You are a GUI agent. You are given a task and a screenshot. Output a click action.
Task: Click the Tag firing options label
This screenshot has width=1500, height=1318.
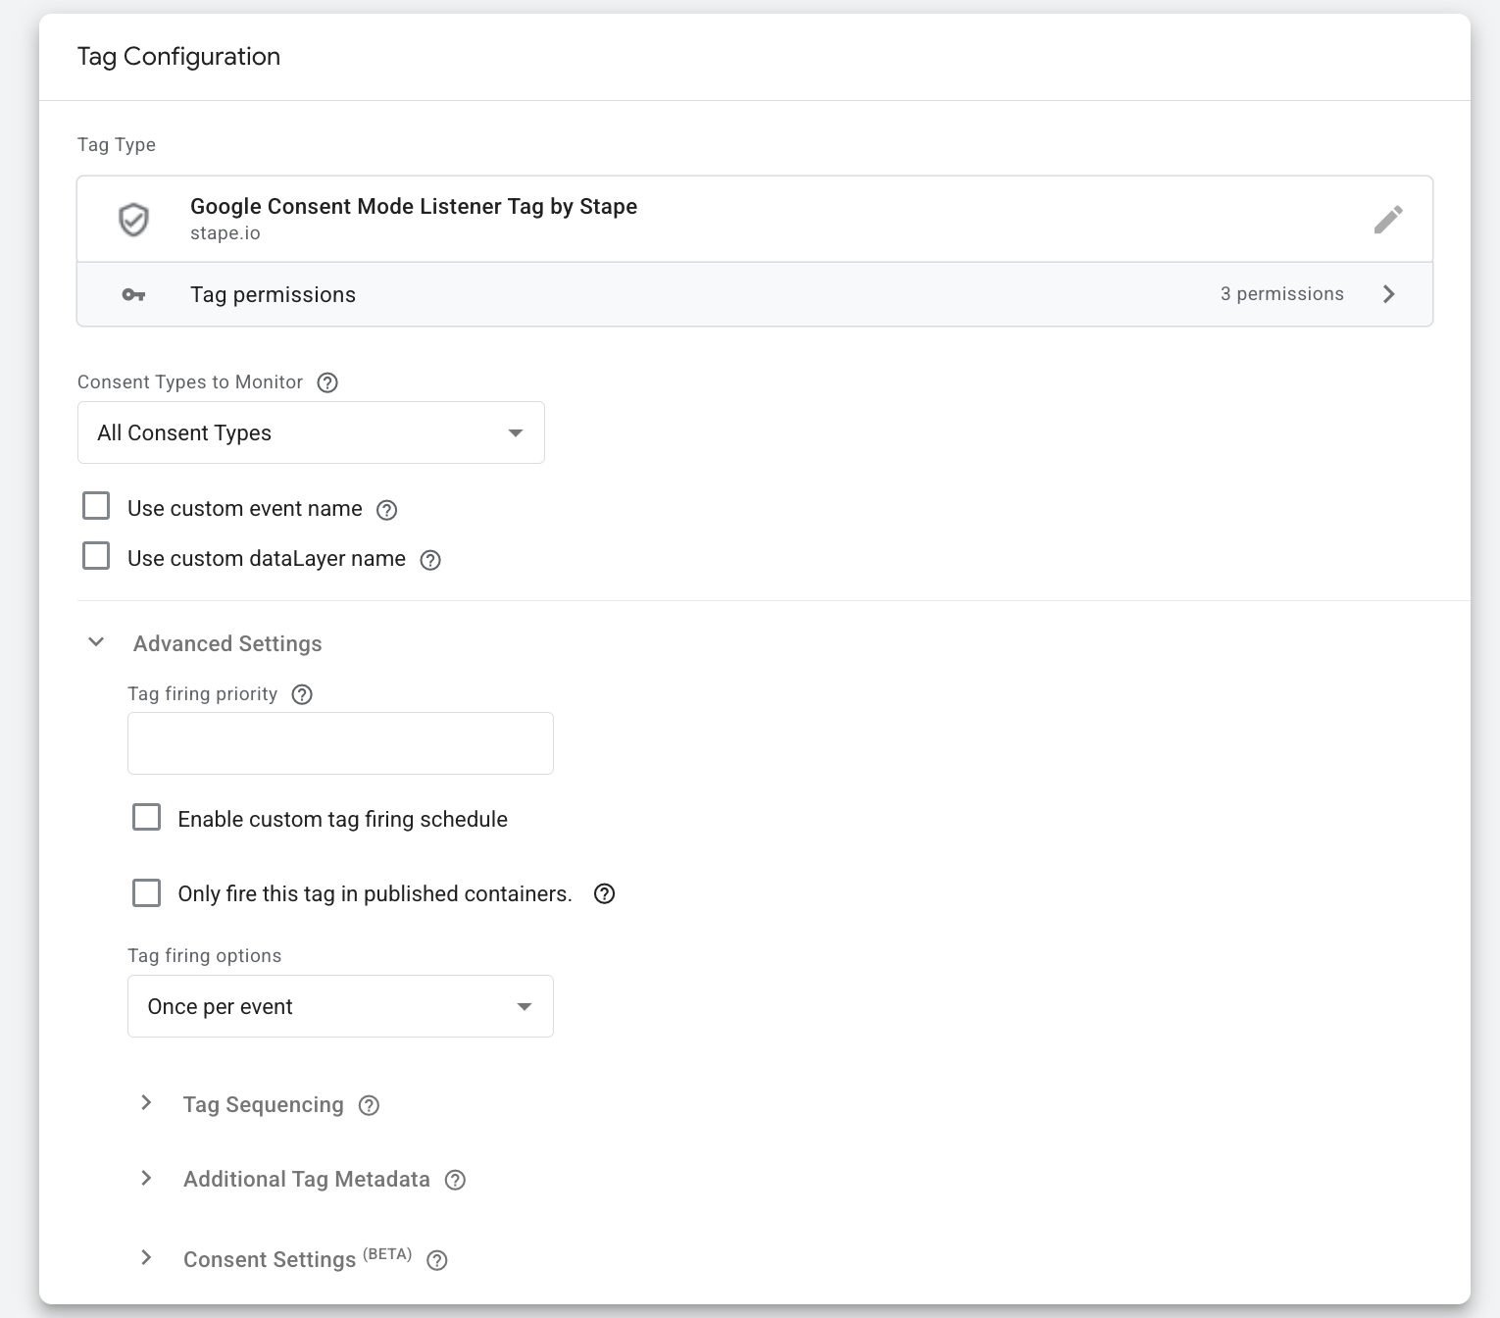pyautogui.click(x=204, y=956)
